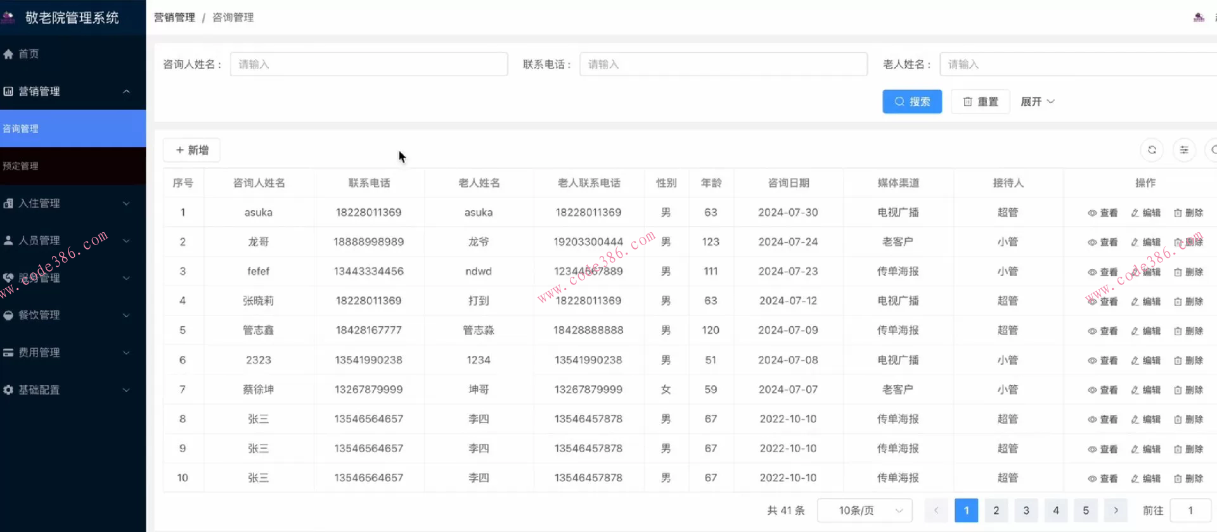Collapse the 营销管理 menu
The width and height of the screenshot is (1217, 532).
pos(73,91)
